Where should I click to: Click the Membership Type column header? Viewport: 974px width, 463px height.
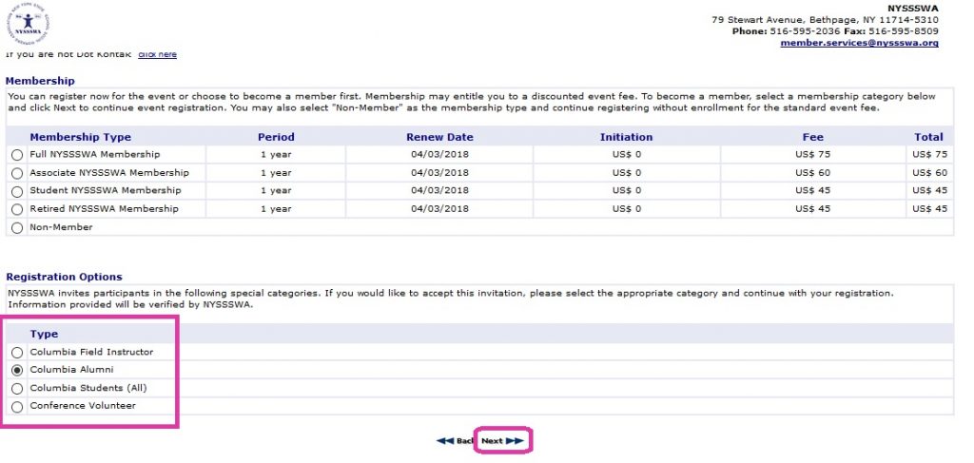click(80, 137)
